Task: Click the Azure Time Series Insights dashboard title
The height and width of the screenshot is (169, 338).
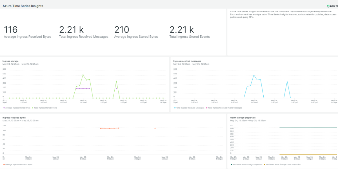Action: pyautogui.click(x=23, y=6)
